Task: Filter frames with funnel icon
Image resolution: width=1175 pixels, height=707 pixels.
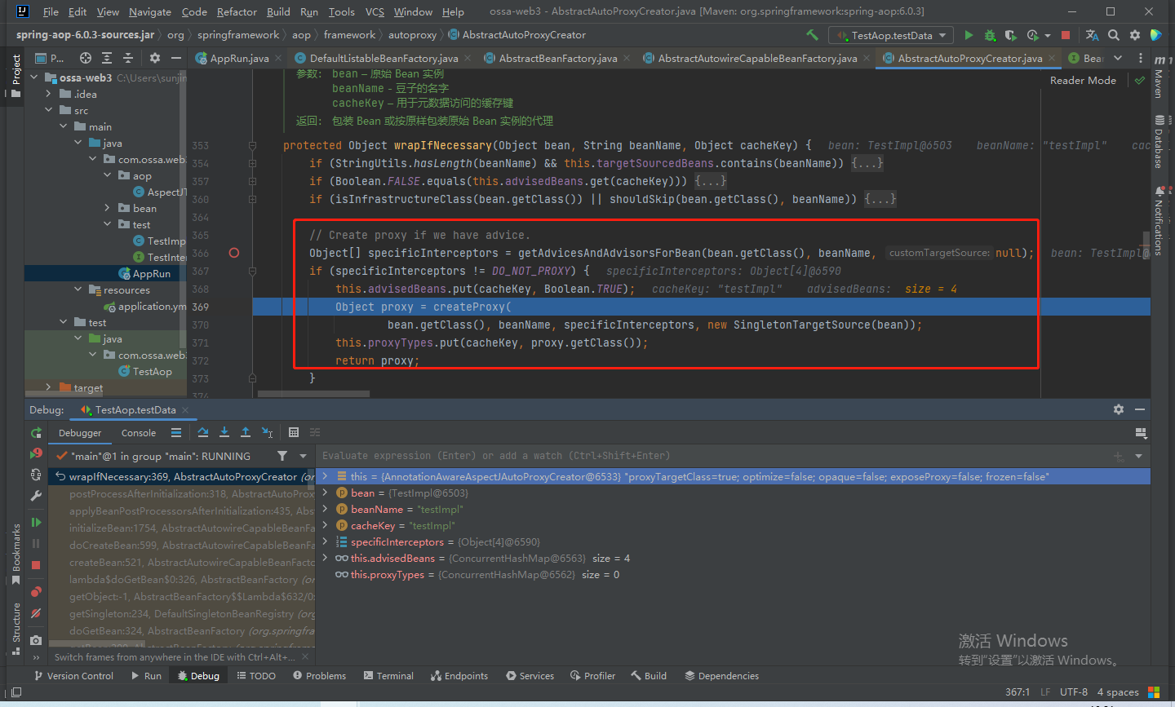Action: 282,456
